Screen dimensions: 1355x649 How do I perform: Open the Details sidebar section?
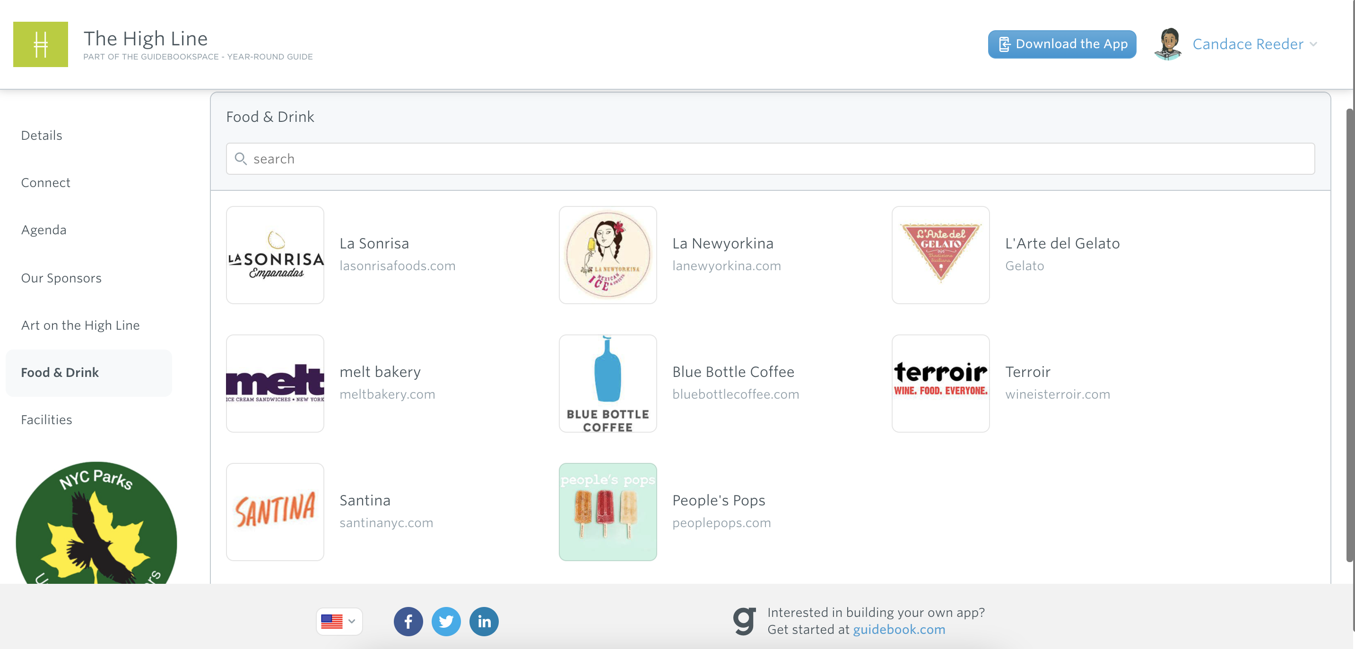tap(42, 136)
